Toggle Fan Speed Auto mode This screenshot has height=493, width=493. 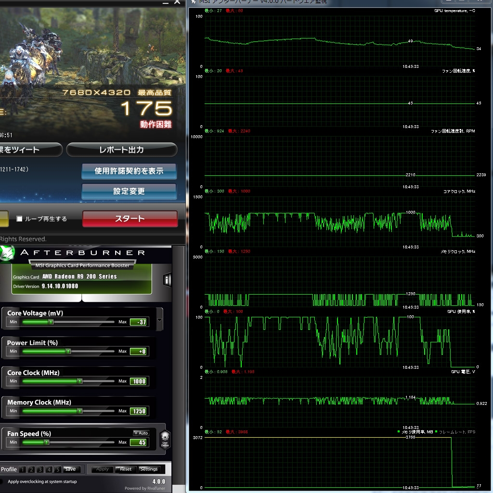(141, 433)
